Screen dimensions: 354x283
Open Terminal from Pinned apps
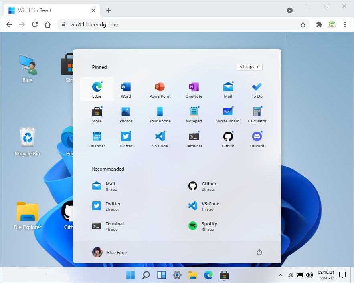(x=194, y=139)
